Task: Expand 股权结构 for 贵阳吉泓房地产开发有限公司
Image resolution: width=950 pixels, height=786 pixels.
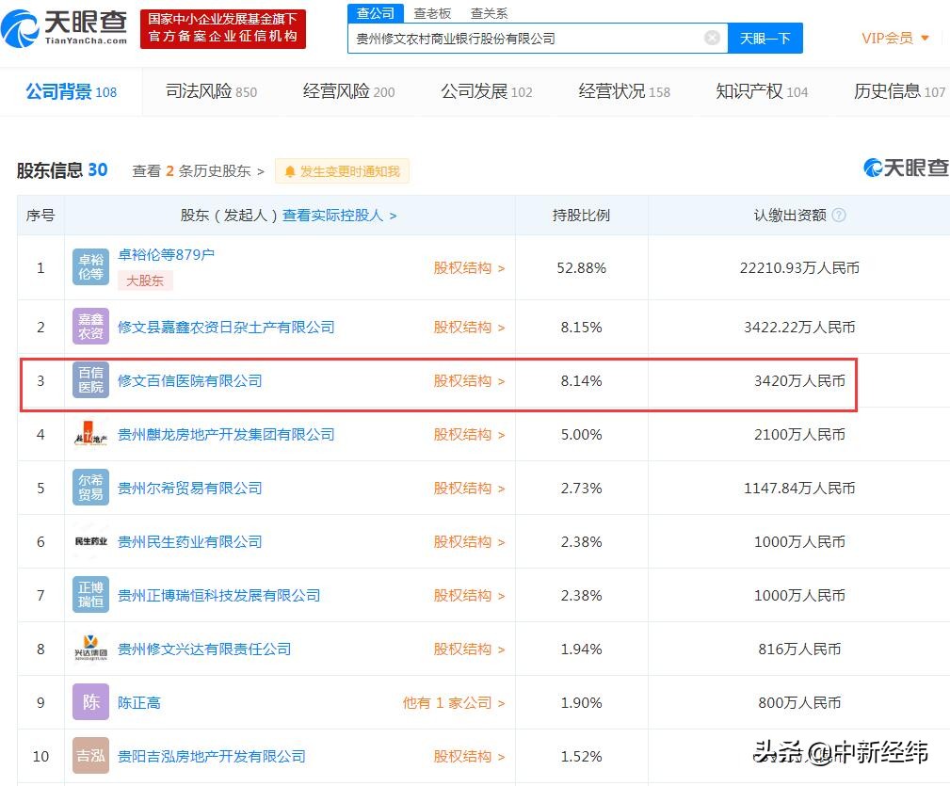Action: point(469,756)
